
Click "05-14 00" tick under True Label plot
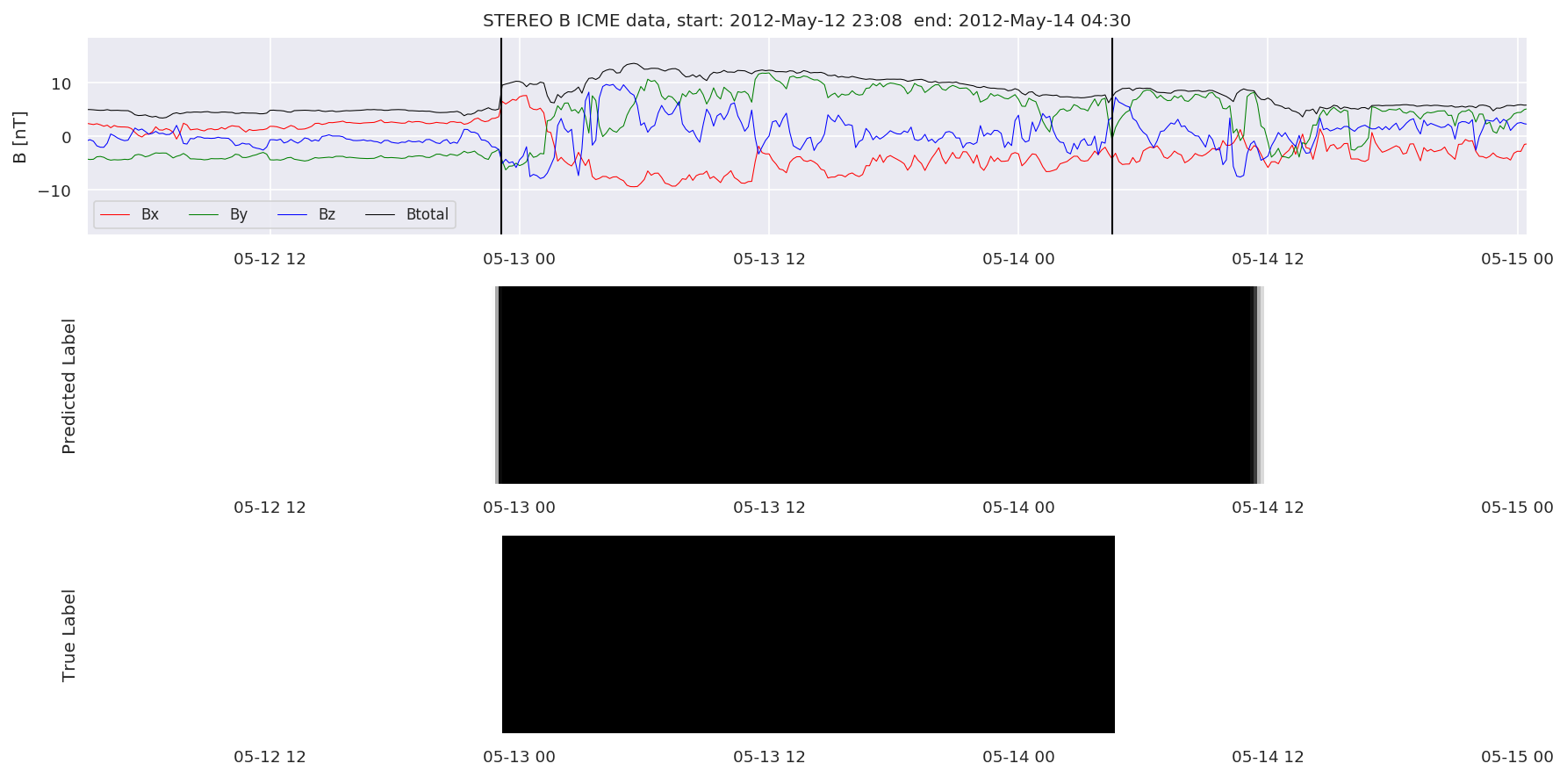[x=1018, y=757]
